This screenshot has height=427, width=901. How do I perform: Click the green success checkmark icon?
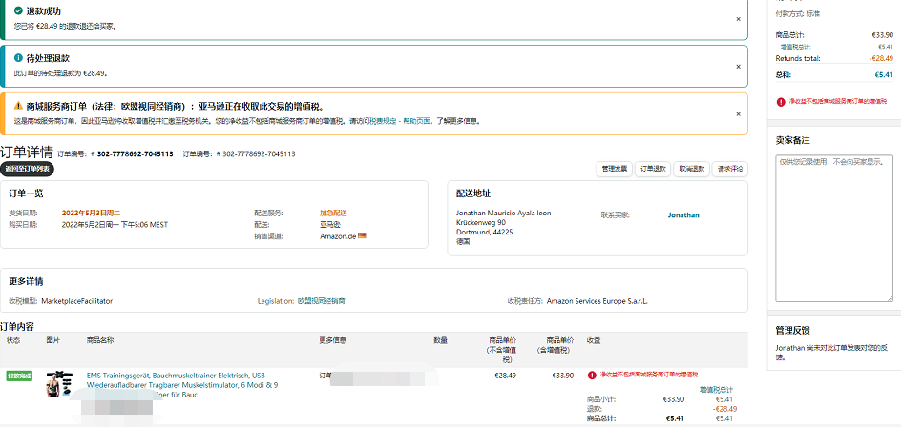point(18,10)
